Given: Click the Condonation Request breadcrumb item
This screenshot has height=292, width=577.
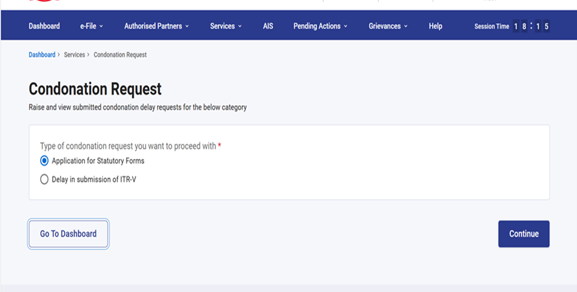Looking at the screenshot, I should coord(120,55).
